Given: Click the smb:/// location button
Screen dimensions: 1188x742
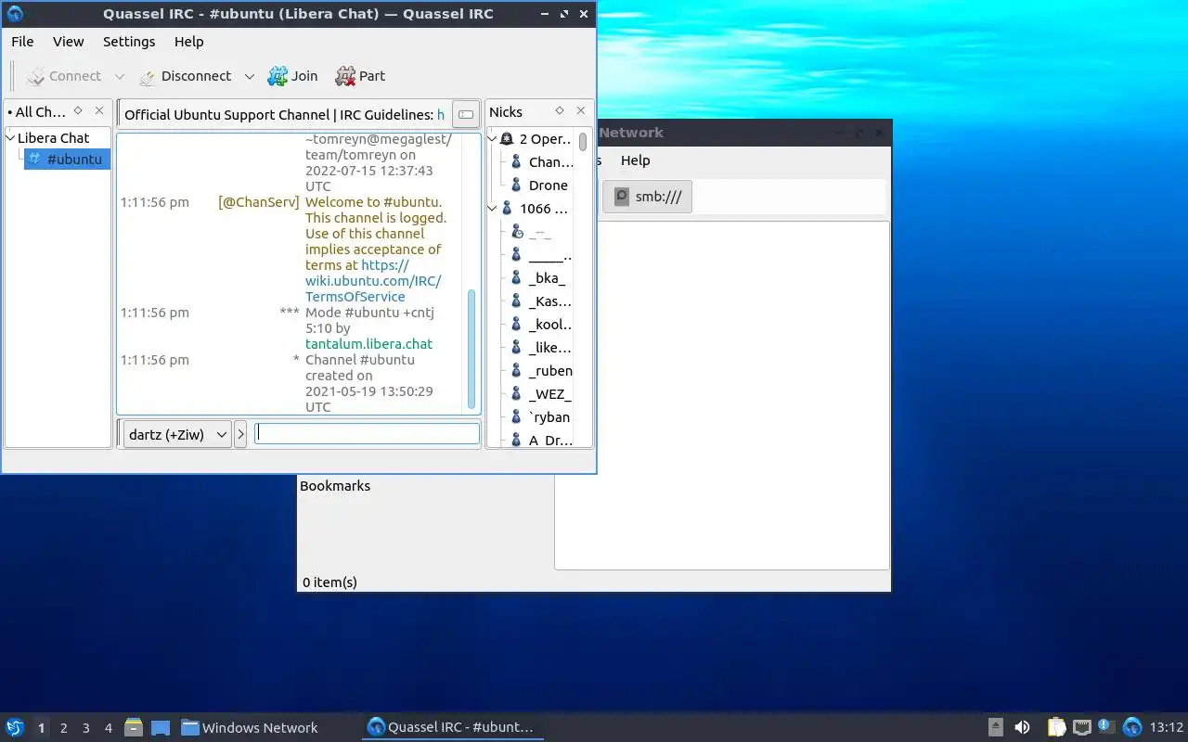Looking at the screenshot, I should point(648,197).
